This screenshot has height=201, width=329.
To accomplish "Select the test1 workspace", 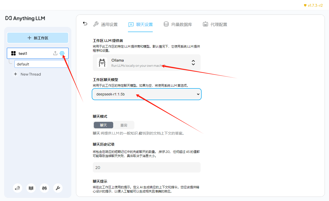I will (38, 53).
